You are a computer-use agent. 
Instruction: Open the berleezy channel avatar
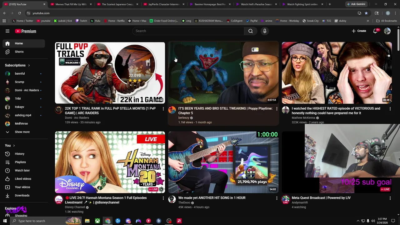(172, 110)
